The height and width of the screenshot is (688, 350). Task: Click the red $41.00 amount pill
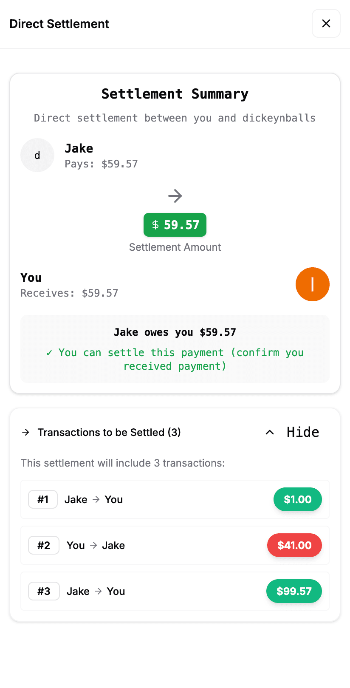[x=294, y=545]
